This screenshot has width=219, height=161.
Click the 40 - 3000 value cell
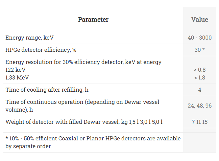click(200, 38)
